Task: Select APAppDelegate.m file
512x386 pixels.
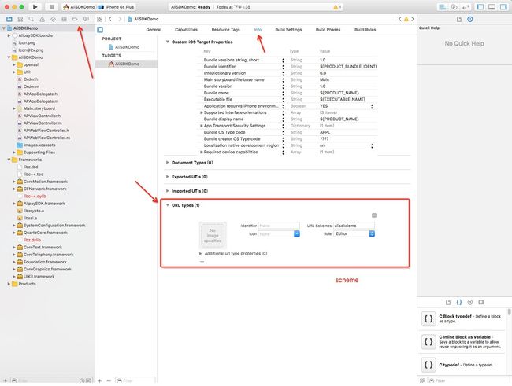Action: pyautogui.click(x=40, y=101)
